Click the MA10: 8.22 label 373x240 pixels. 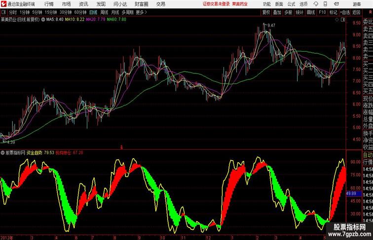point(75,20)
